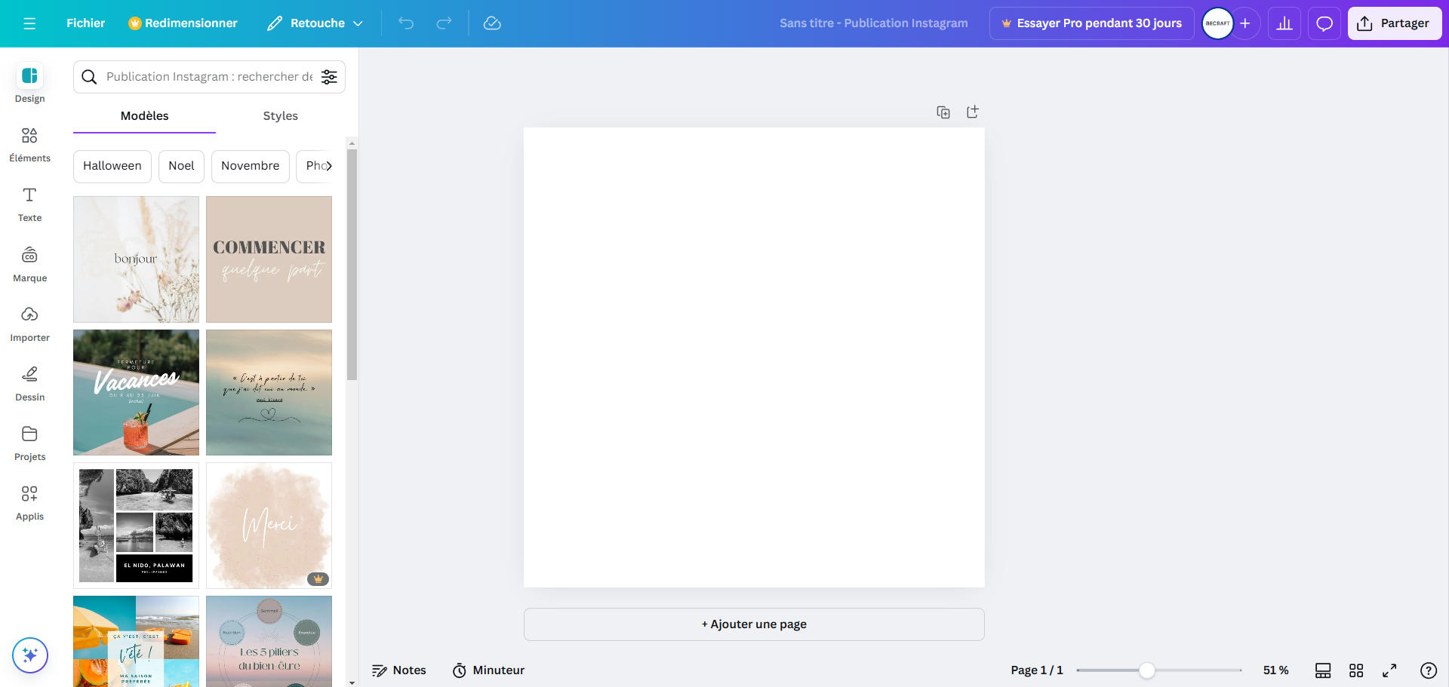Viewport: 1449px width, 687px height.
Task: Select the COMMENCER quelque part template
Action: (269, 259)
